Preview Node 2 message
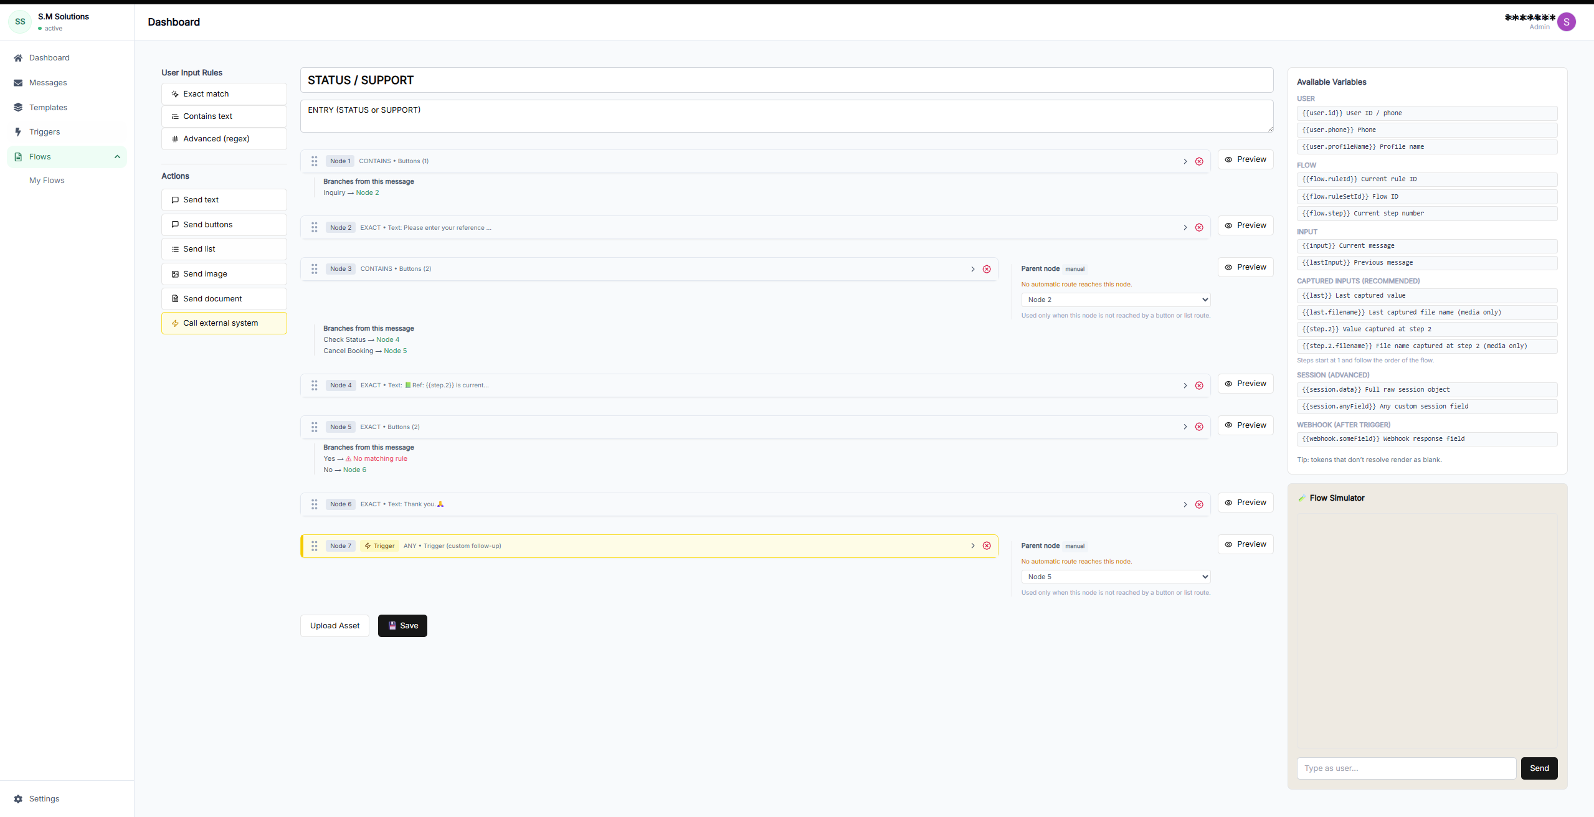 (x=1245, y=225)
